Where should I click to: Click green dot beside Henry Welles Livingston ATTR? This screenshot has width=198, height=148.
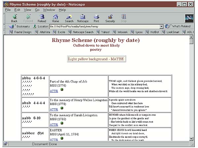[62, 108]
